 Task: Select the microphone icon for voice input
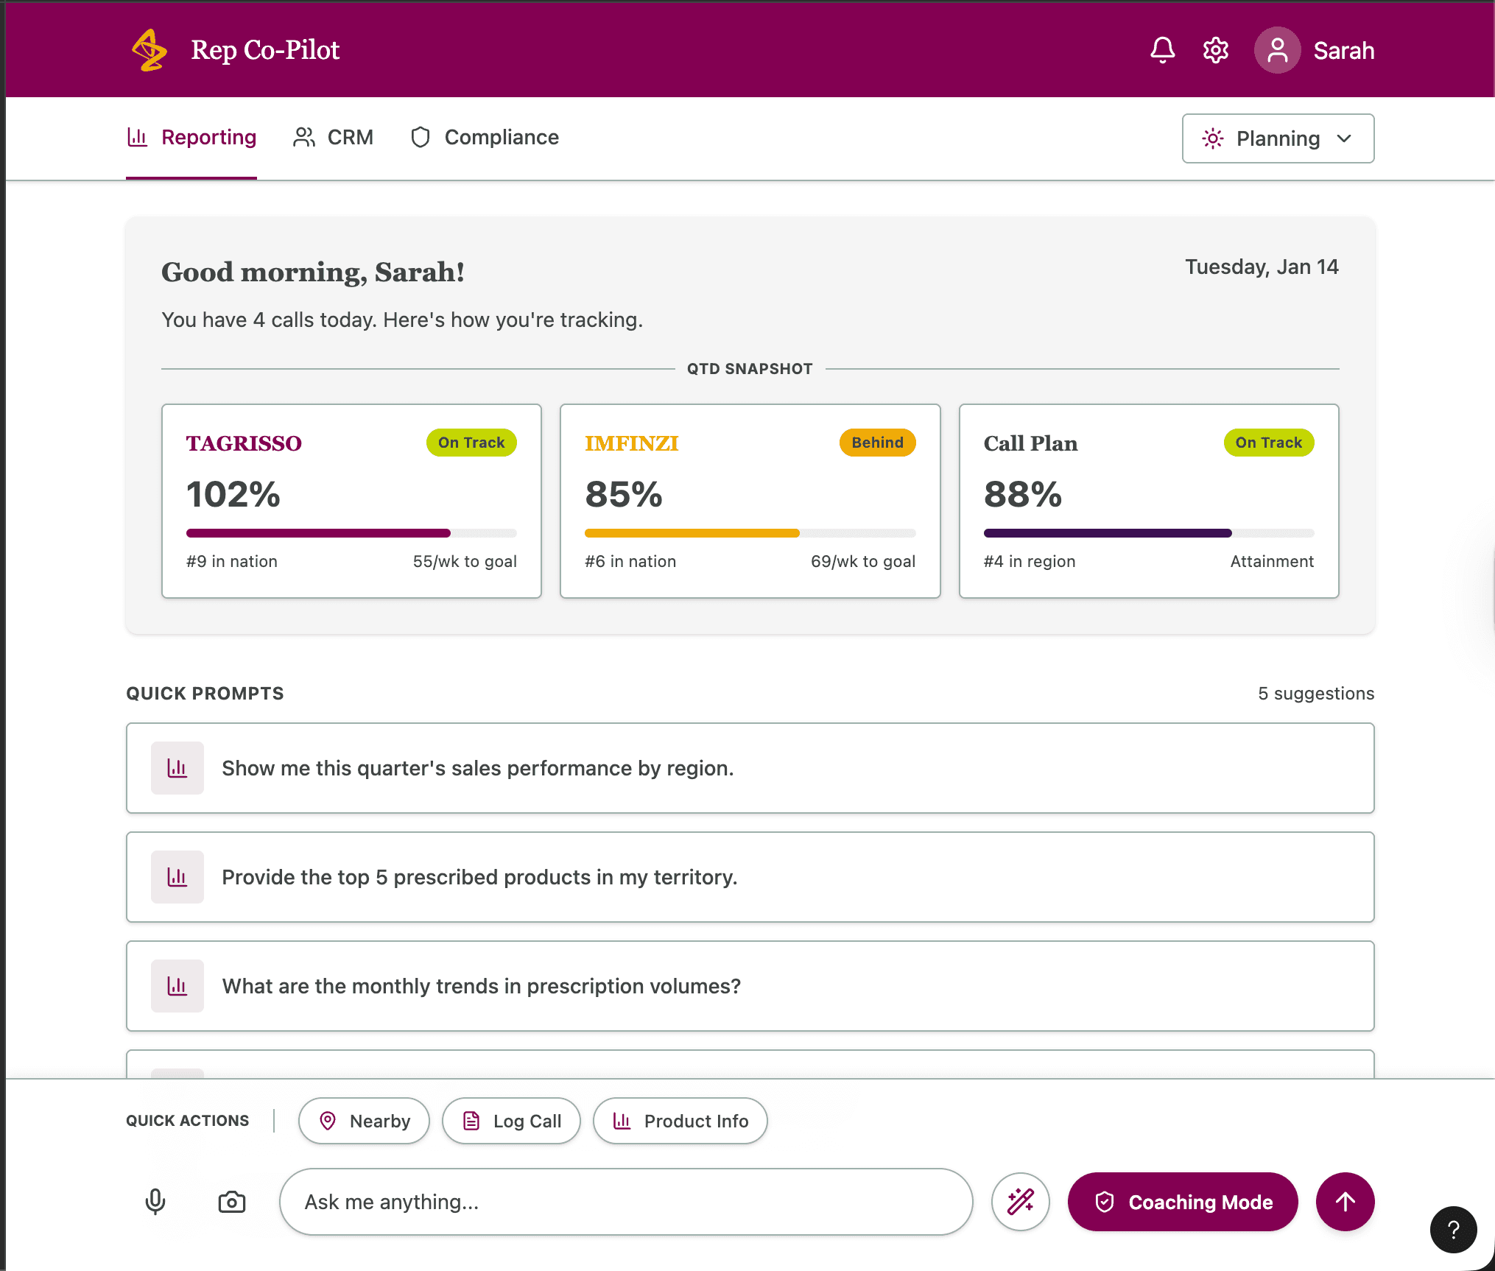[155, 1202]
